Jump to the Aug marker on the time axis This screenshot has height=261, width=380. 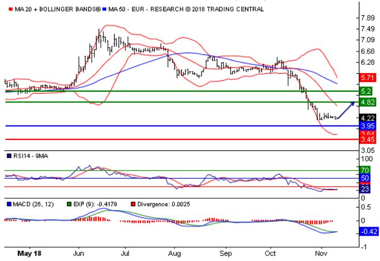tap(174, 254)
